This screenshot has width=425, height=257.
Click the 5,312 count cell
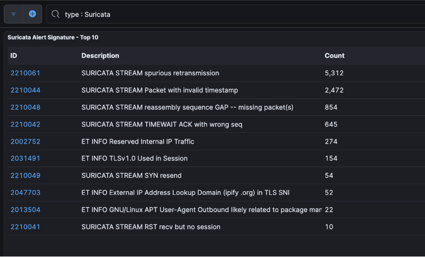pos(334,73)
